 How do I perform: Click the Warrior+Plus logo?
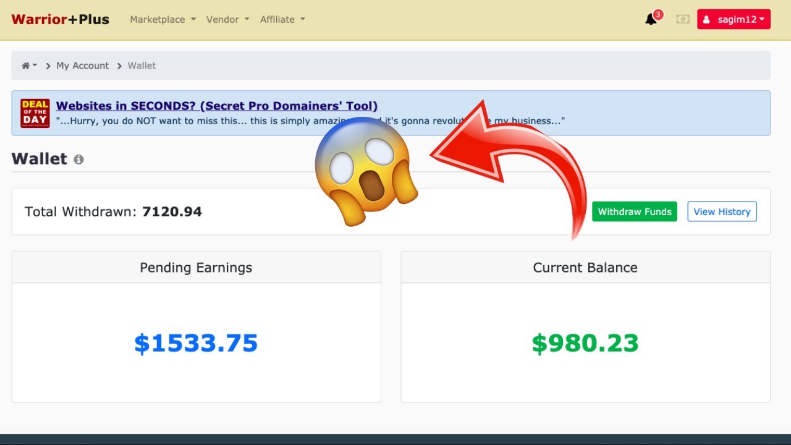coord(60,19)
